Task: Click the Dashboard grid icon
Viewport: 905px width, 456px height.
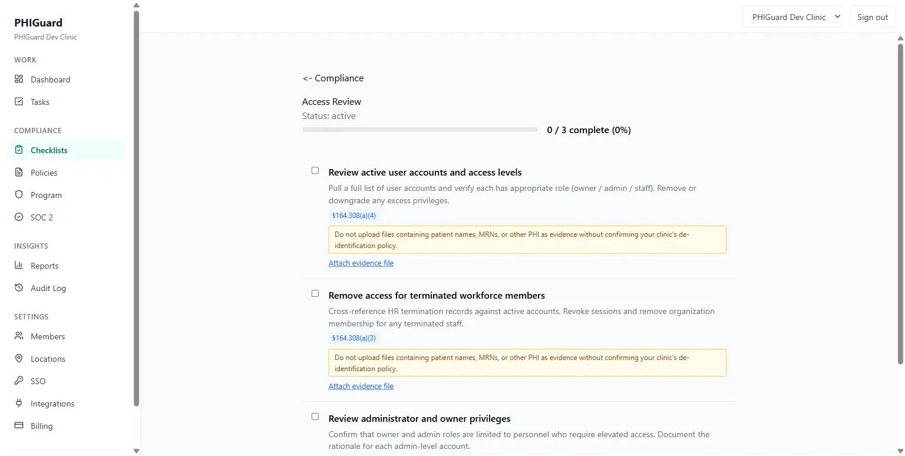Action: pyautogui.click(x=19, y=79)
